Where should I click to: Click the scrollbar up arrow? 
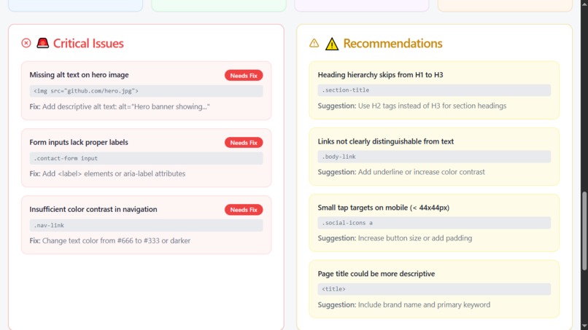tap(584, 3)
